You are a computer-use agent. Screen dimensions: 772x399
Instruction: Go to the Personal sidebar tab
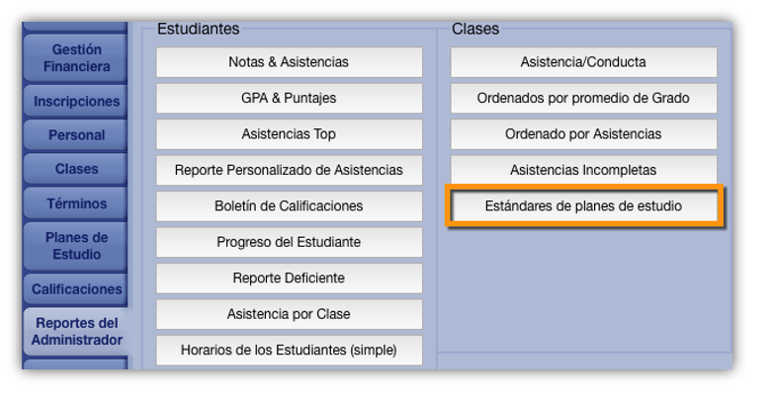pos(76,135)
